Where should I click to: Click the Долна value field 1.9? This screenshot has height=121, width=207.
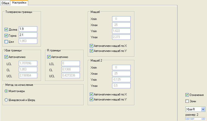(x=28, y=29)
